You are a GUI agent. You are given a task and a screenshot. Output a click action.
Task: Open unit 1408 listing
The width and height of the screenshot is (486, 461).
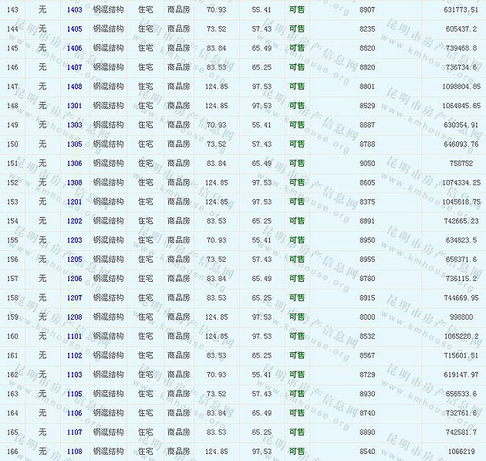click(75, 86)
